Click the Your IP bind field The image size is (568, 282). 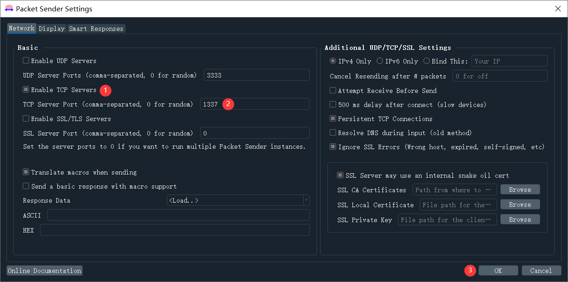coord(509,61)
